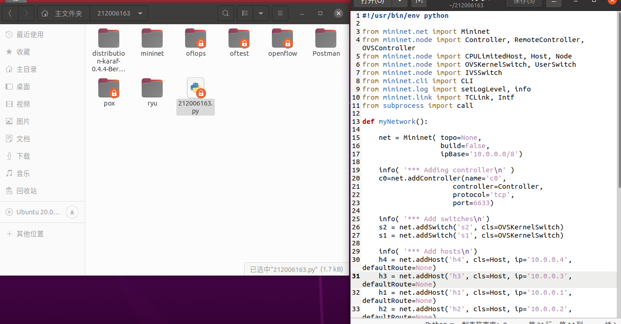This screenshot has height=324, width=621.
Task: Select the ryu folder
Action: coord(152,92)
